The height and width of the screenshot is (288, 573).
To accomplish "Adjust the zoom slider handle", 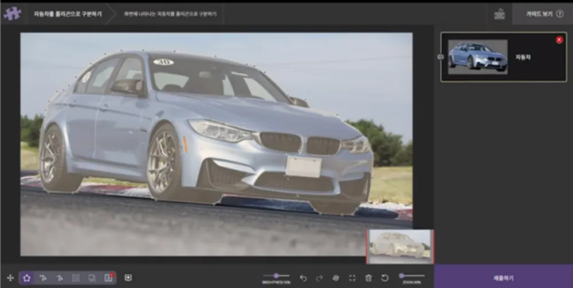I will click(402, 275).
